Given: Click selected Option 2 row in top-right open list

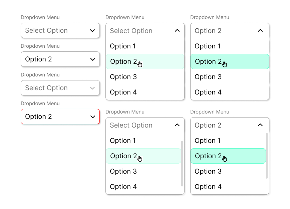Looking at the screenshot, I should (230, 61).
